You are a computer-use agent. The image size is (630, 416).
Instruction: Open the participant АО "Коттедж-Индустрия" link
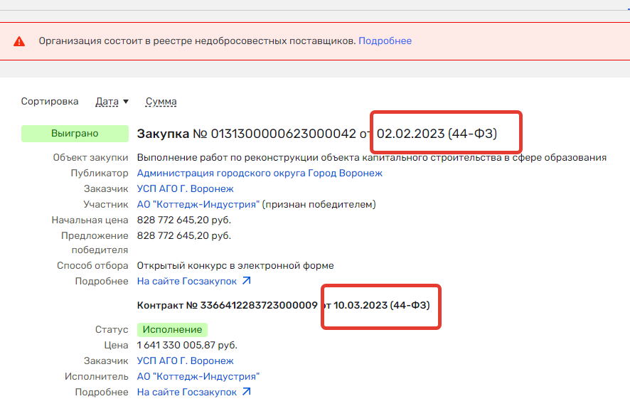198,204
